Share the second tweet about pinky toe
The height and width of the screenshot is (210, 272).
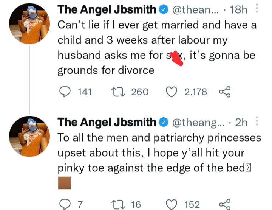click(225, 205)
